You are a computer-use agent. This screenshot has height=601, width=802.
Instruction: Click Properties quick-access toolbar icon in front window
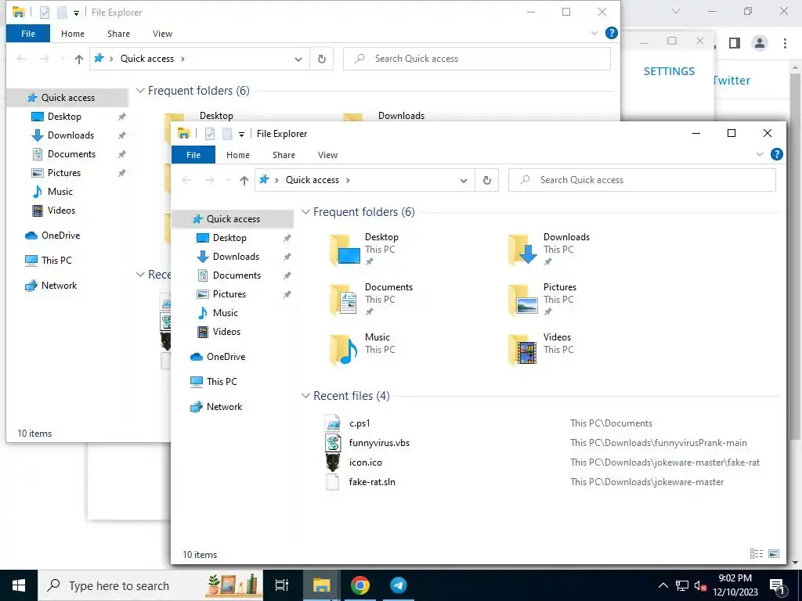pyautogui.click(x=210, y=133)
